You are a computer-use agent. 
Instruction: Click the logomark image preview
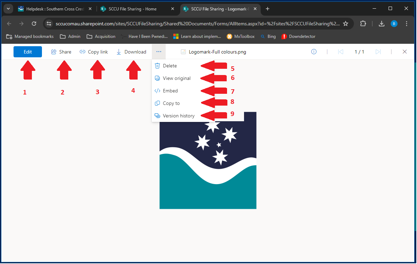tap(208, 160)
